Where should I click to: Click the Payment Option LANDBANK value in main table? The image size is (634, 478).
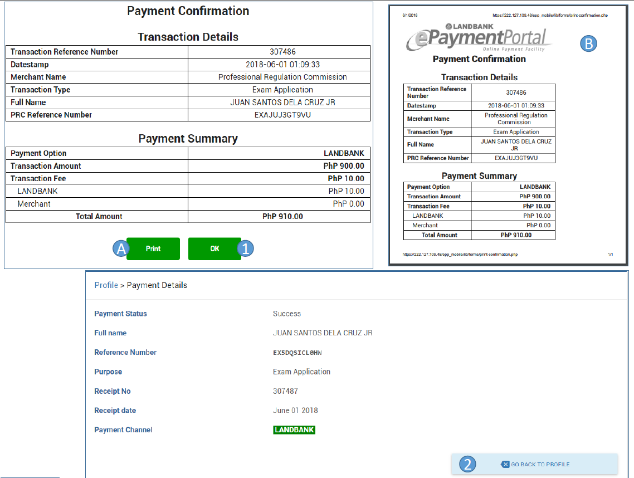coord(344,153)
